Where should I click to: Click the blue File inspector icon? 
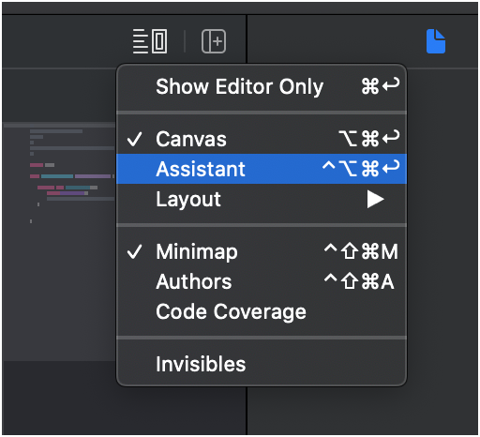(x=436, y=41)
